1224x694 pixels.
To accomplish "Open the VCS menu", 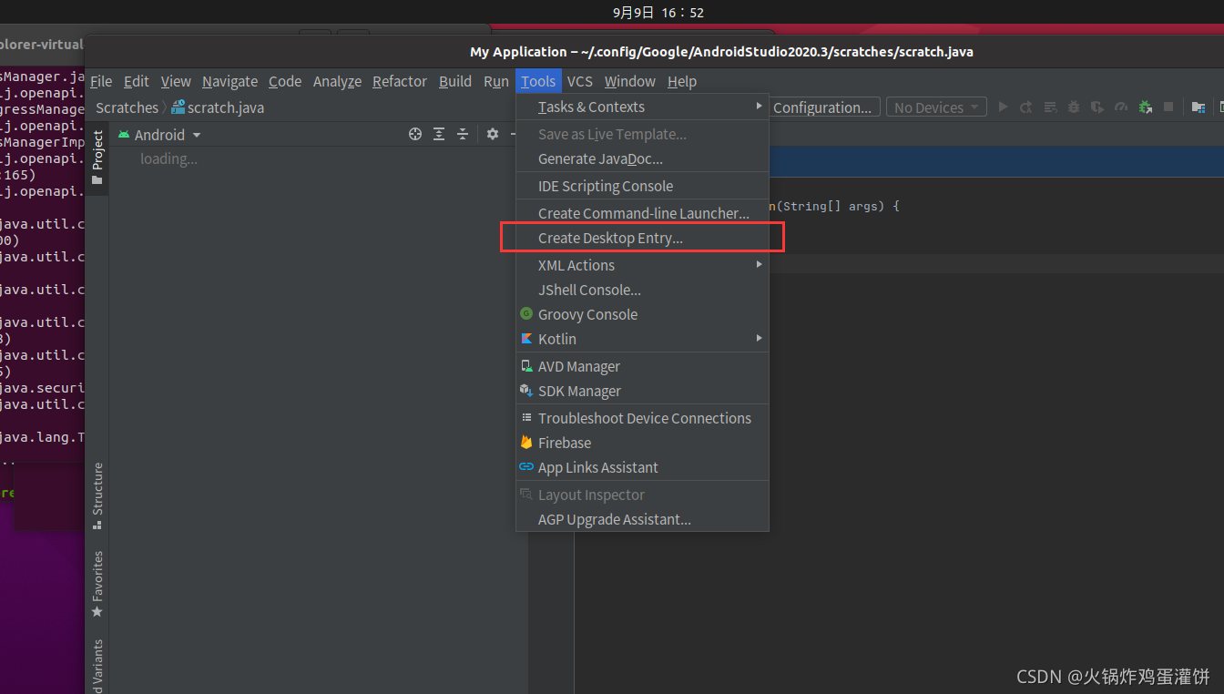I will point(580,81).
